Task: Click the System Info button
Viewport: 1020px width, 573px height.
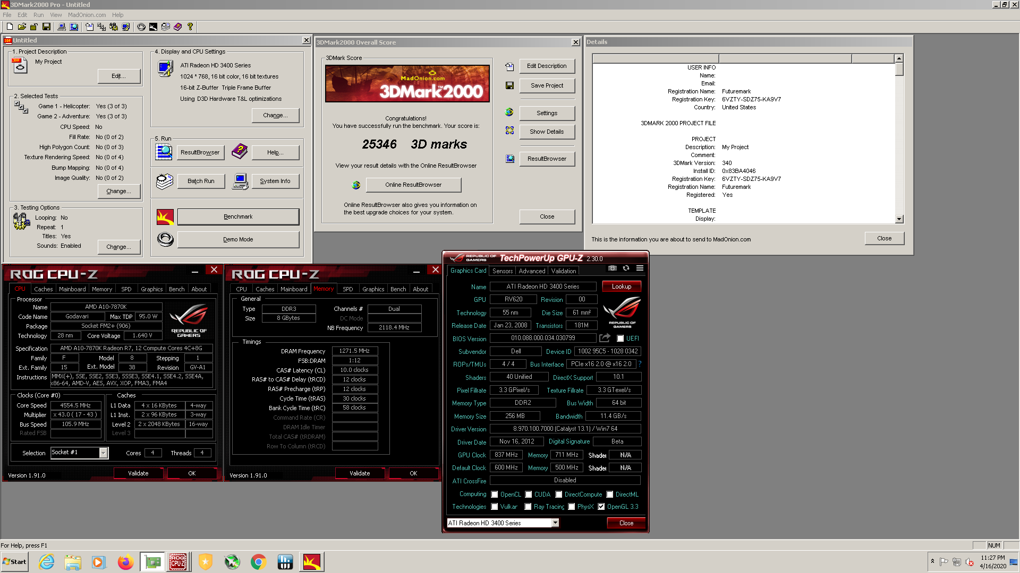Action: (275, 181)
